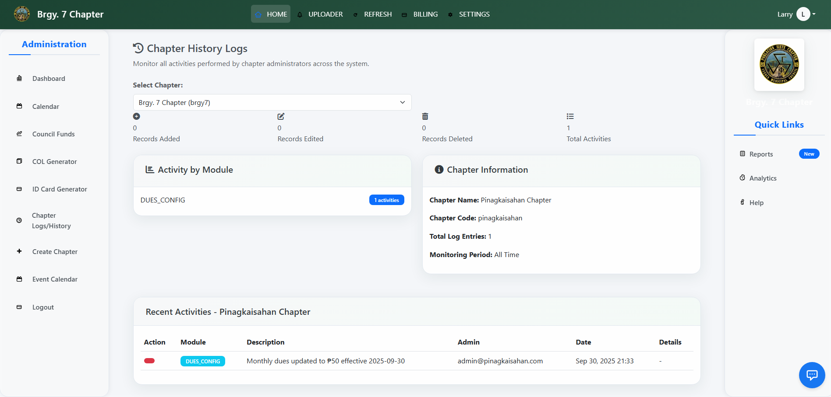The width and height of the screenshot is (831, 397).
Task: Open the HOME nav item
Action: click(271, 14)
